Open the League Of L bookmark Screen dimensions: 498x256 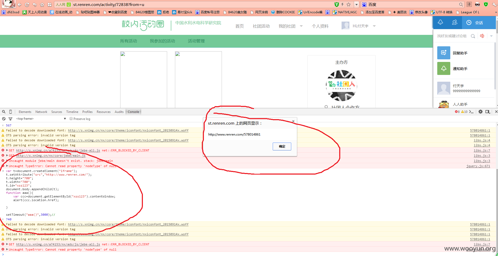coord(468,12)
